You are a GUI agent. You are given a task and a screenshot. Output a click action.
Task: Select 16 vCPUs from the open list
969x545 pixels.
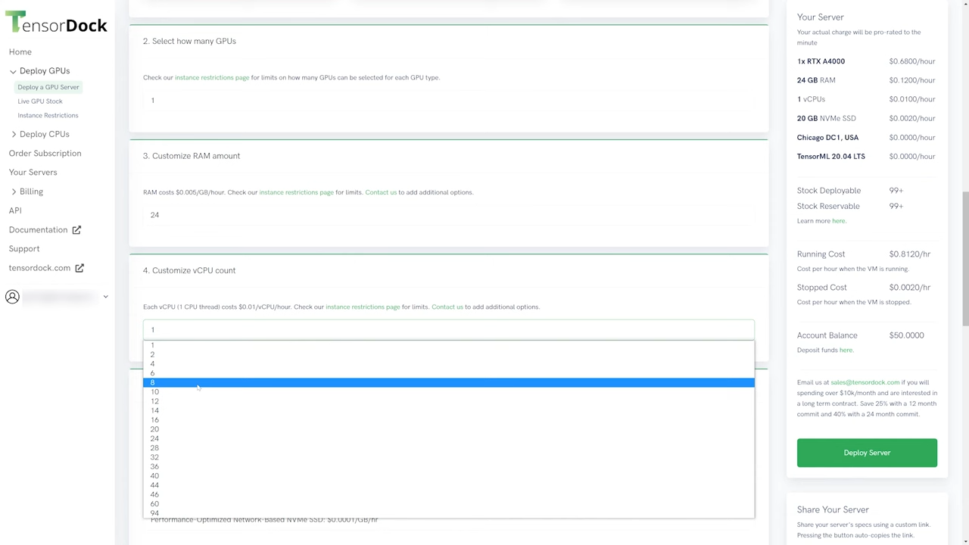448,420
